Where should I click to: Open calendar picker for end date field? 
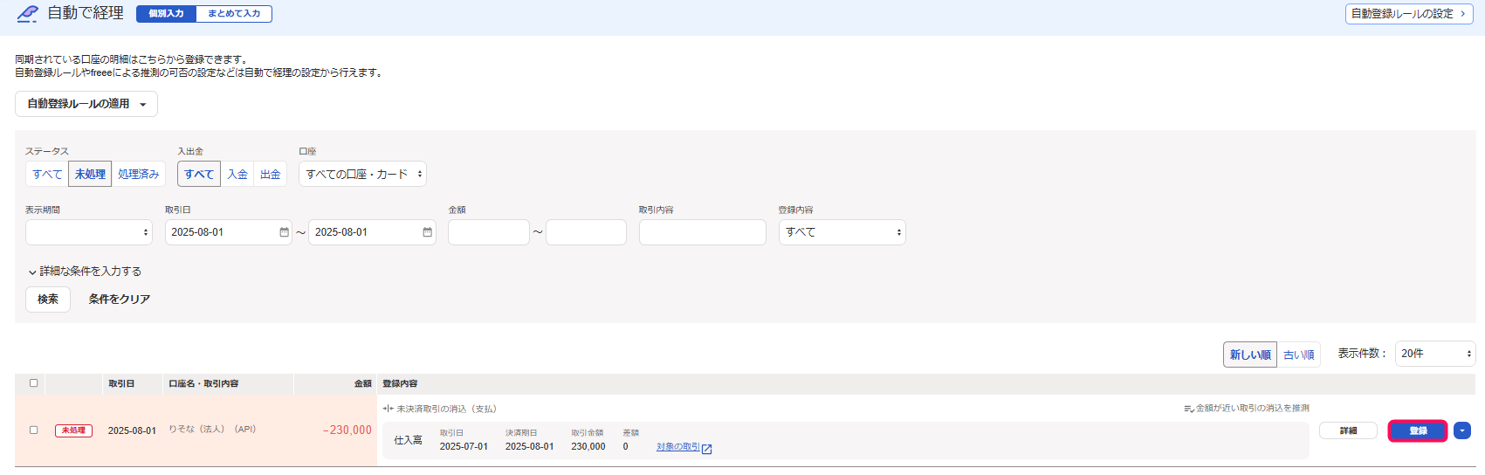pyautogui.click(x=427, y=232)
